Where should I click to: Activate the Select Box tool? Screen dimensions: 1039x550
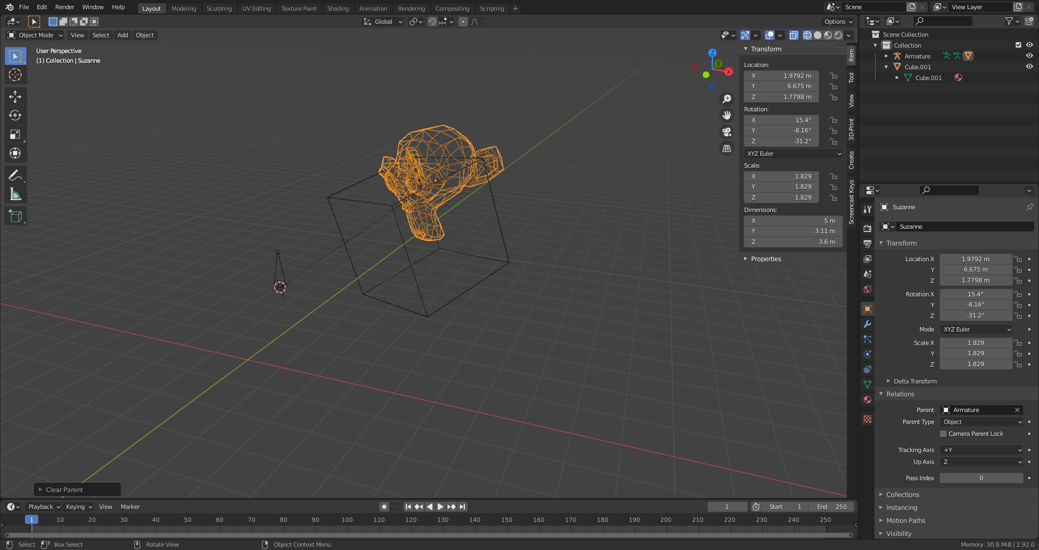pyautogui.click(x=15, y=56)
